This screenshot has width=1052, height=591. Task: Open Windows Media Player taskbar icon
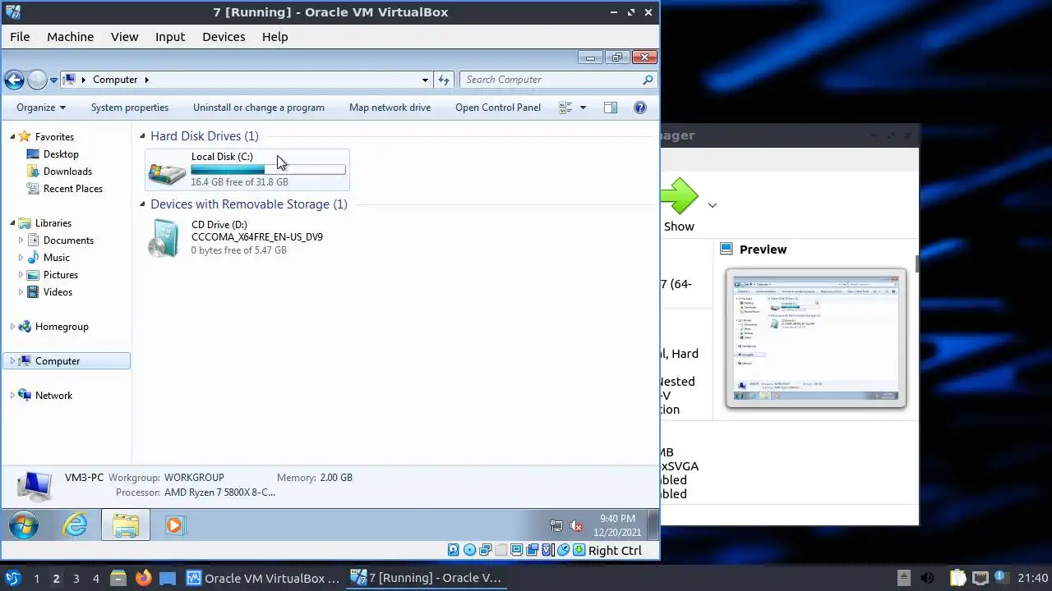pos(174,525)
